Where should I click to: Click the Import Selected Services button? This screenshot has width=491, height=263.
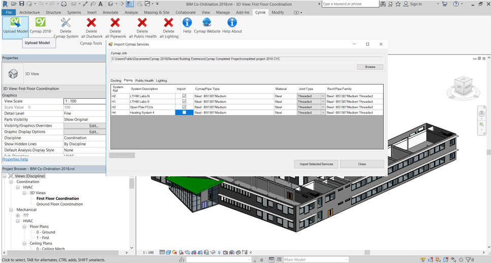pyautogui.click(x=316, y=164)
